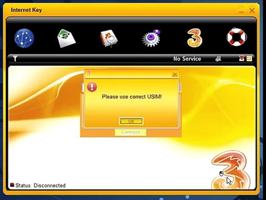
Task: Click the red error exclamation icon
Action: click(92, 87)
